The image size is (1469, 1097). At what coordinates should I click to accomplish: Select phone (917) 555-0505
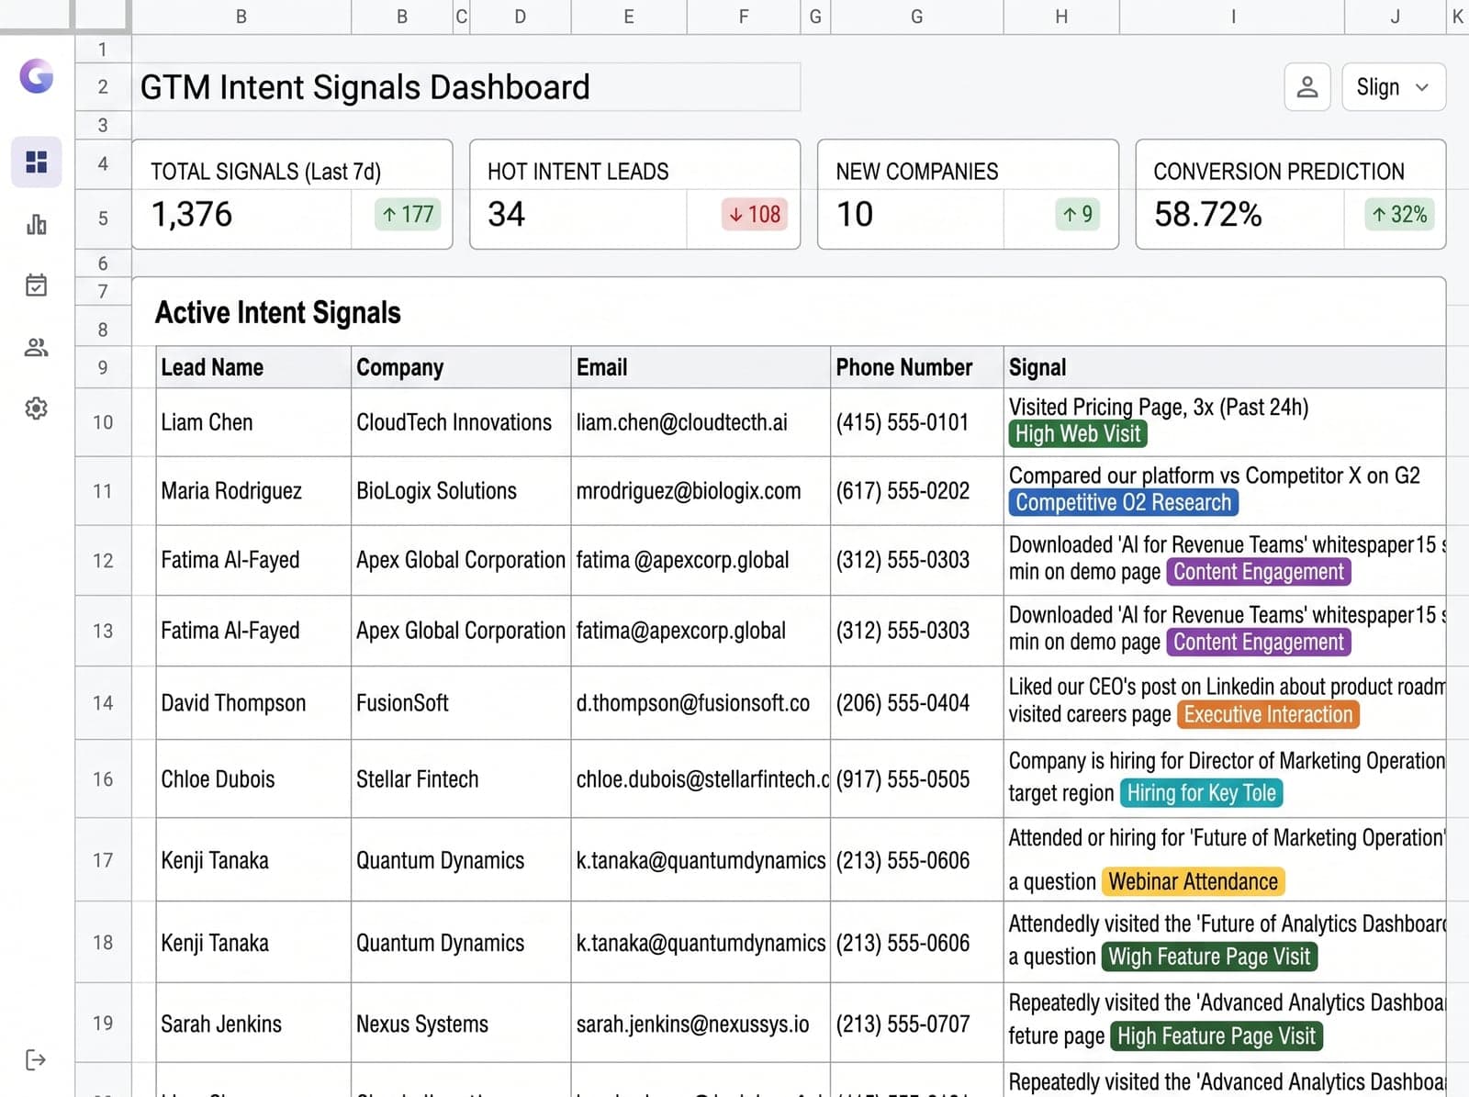tap(903, 779)
